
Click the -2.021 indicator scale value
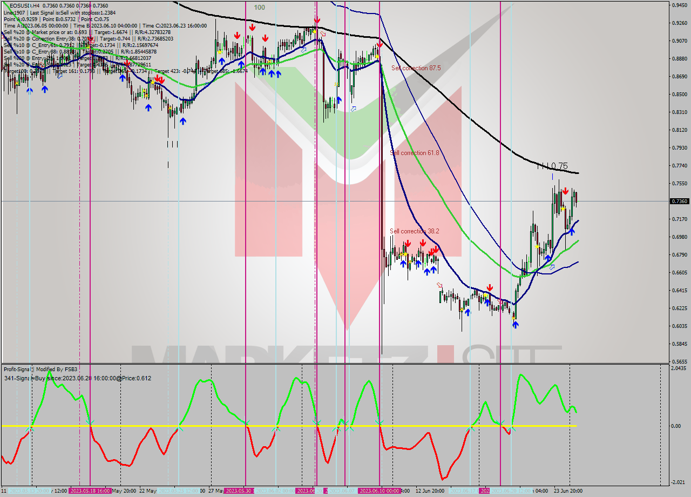tap(679, 483)
